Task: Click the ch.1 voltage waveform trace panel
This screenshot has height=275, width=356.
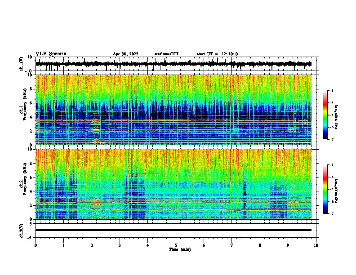Action: tap(176, 64)
